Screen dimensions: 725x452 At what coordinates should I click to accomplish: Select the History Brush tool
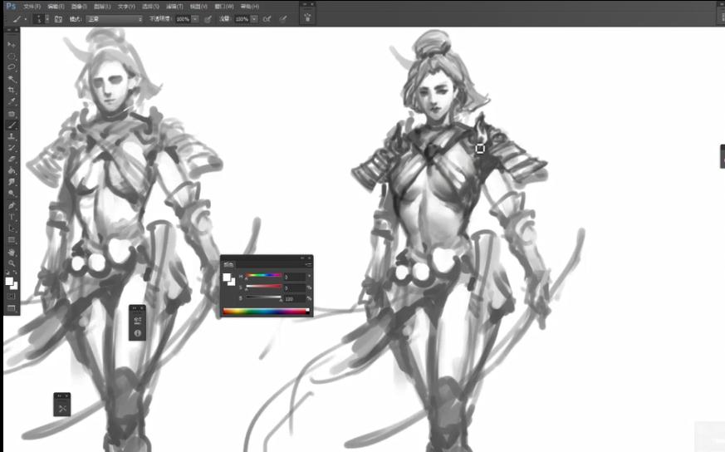tap(12, 148)
